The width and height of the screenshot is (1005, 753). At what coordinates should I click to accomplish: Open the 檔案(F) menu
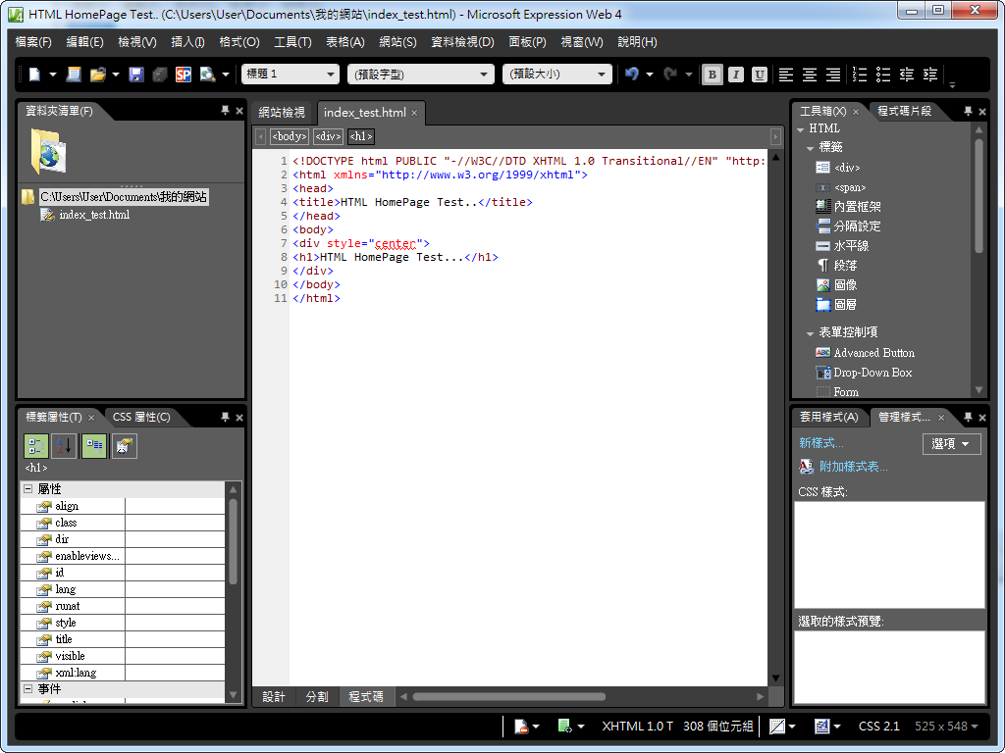point(33,42)
